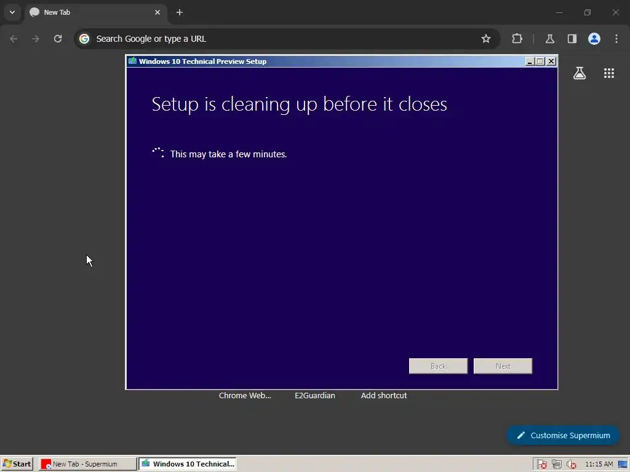Screen dimensions: 630x472
Task: Maximize the Setup window
Action: [x=540, y=61]
